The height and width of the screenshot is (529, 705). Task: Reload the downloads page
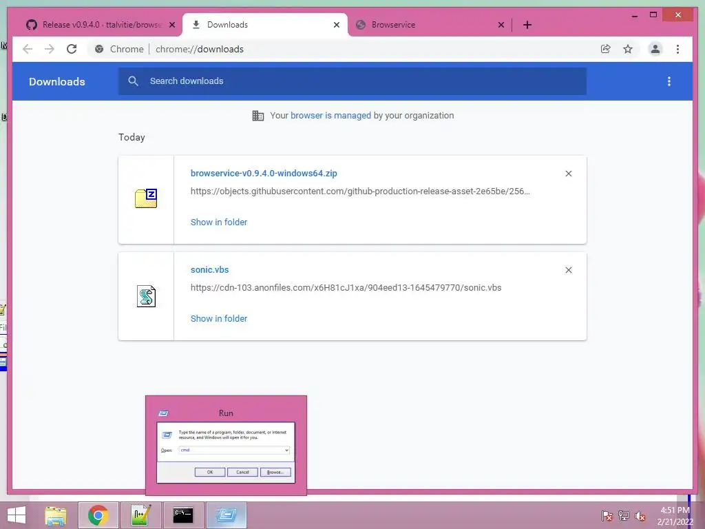point(72,49)
